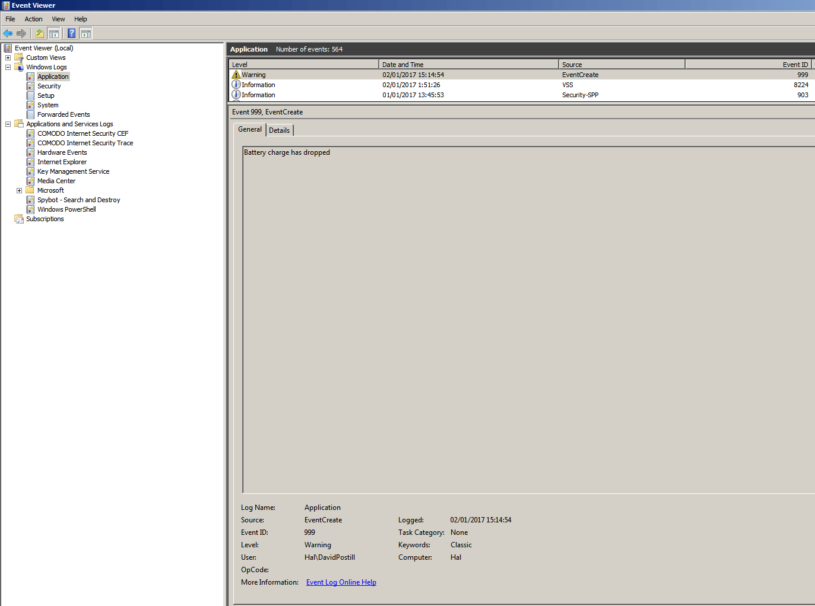
Task: Open the blue Help question mark icon
Action: click(x=71, y=33)
